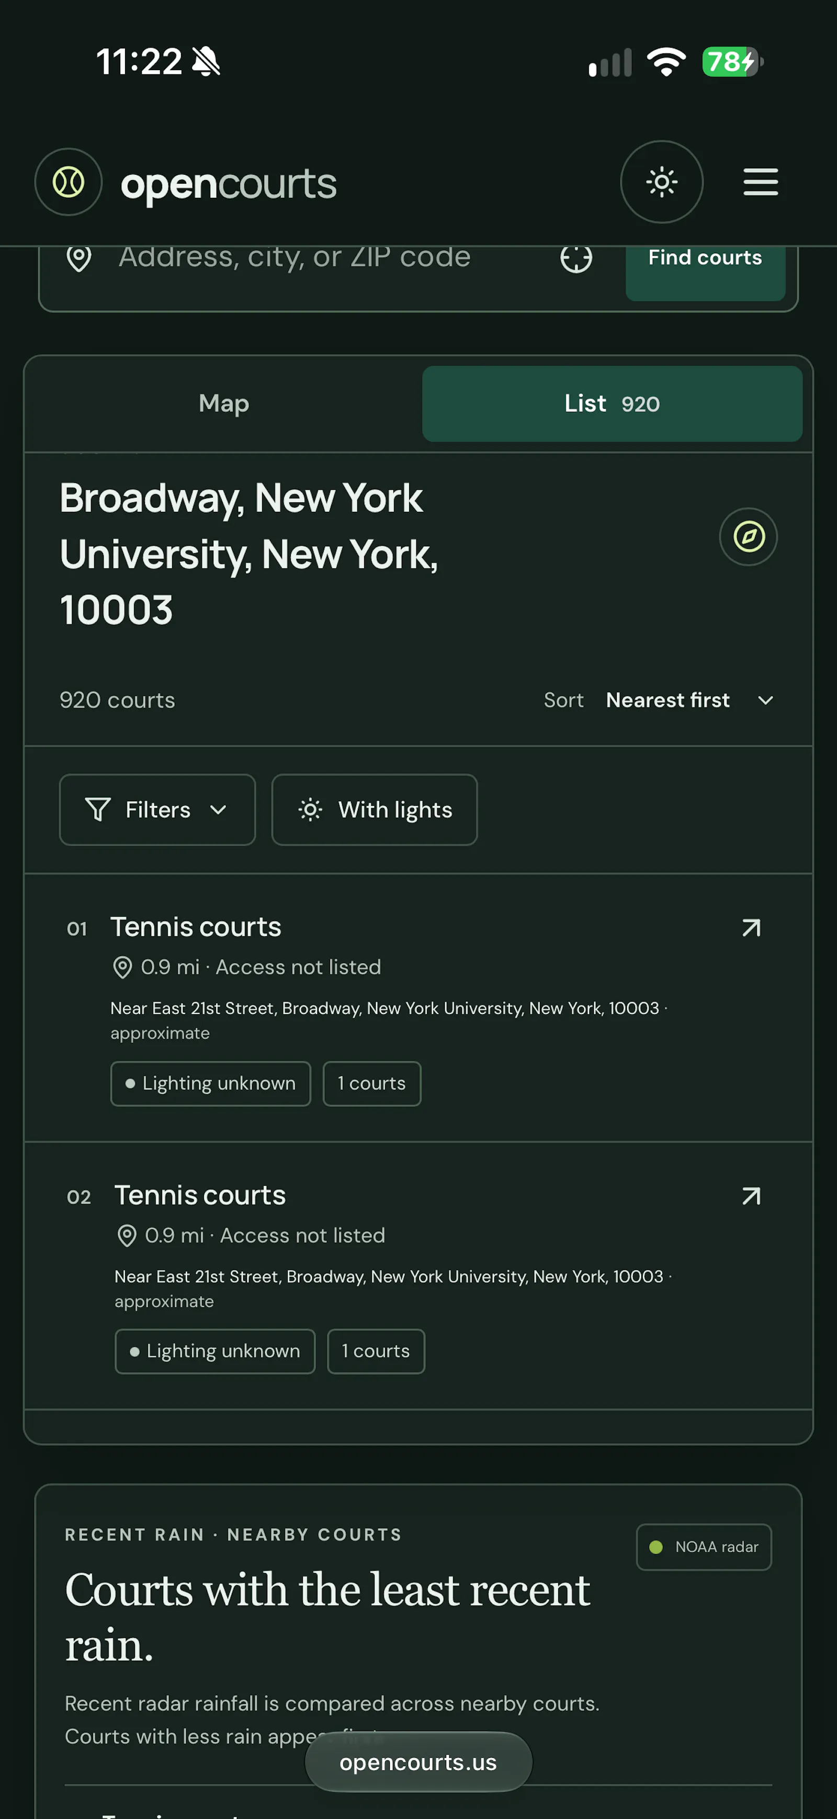Tap the Wi-Fi status icon
837x1819 pixels.
(667, 62)
